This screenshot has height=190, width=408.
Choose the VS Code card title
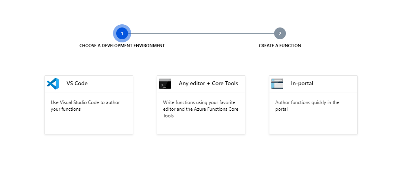coord(77,84)
